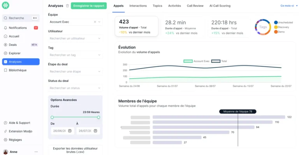Click the team member bar with 70 calls
Viewport: 299px width, 155px height.
click(191, 132)
